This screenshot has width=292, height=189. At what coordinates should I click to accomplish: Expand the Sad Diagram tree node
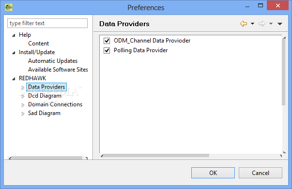click(x=23, y=114)
